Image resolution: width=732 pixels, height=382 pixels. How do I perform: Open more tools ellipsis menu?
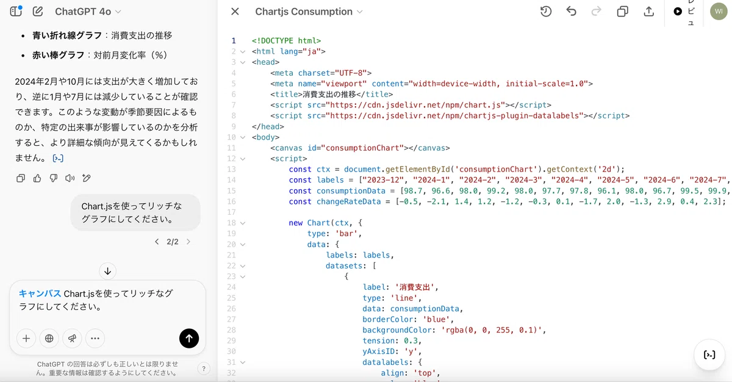coord(95,338)
